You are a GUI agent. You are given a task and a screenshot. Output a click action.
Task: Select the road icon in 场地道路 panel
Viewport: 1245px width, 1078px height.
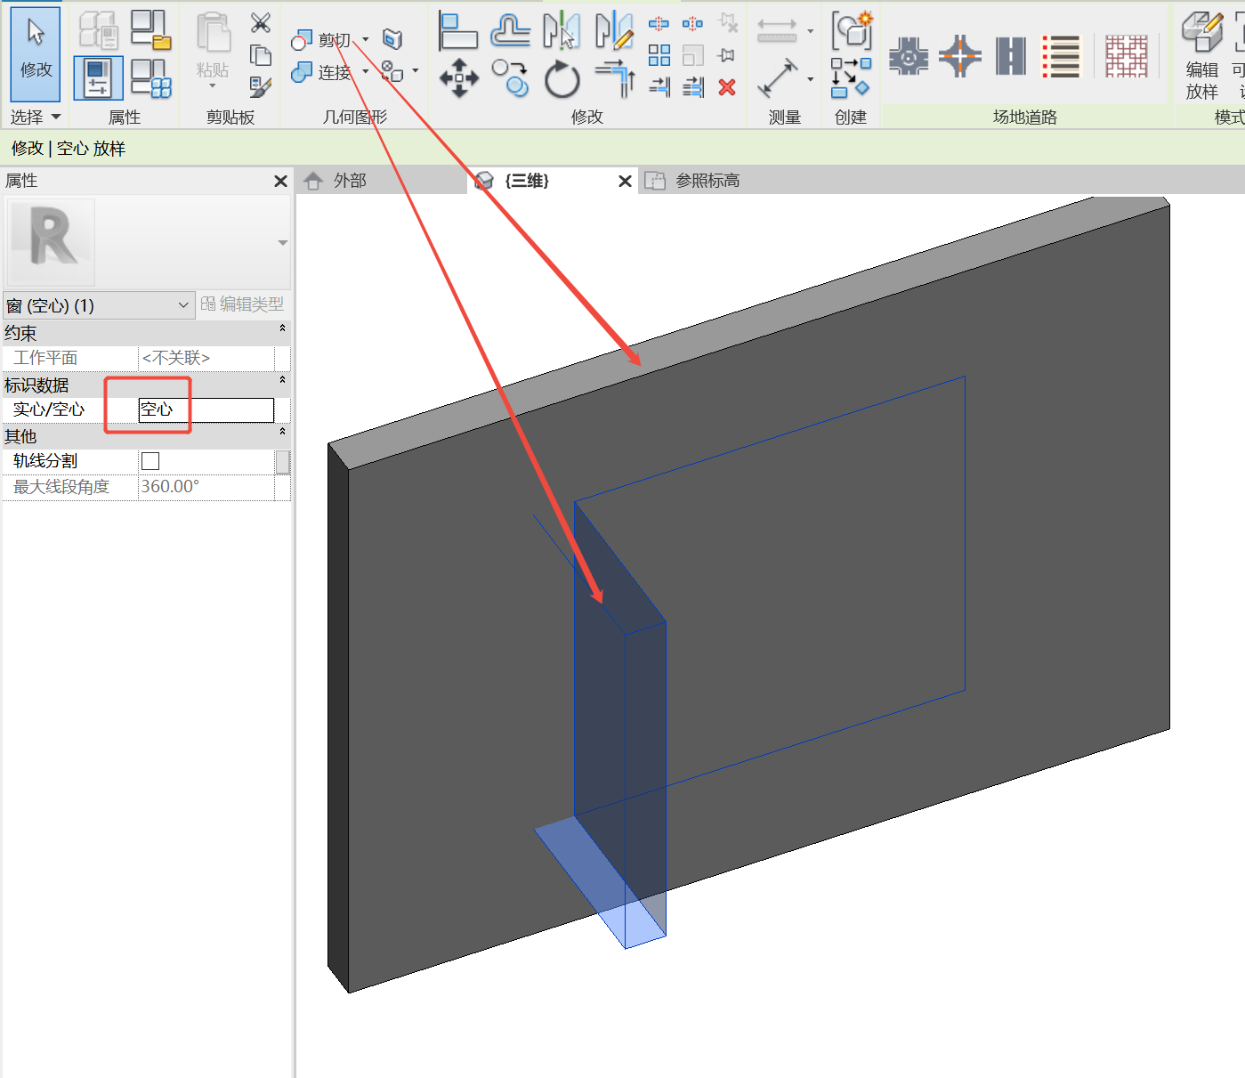[1009, 55]
